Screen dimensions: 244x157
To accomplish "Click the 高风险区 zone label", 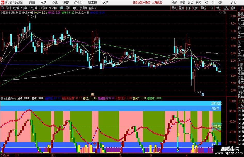I will click(x=216, y=103).
